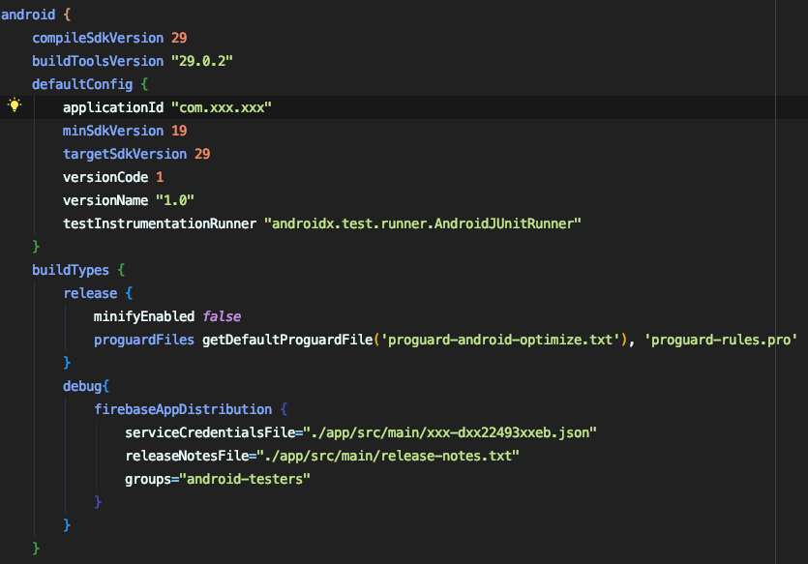This screenshot has width=808, height=564.
Task: Select the release block label
Action: [91, 293]
